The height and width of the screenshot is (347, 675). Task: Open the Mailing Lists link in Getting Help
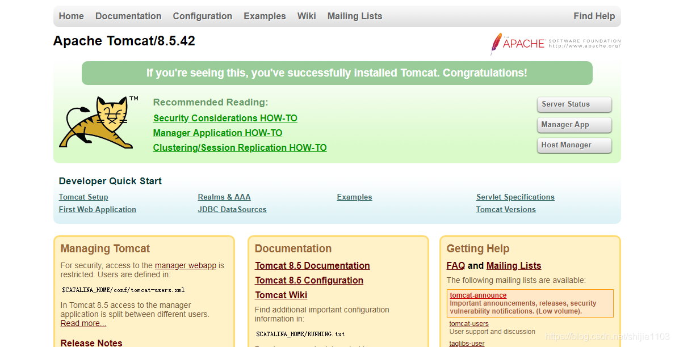(514, 266)
